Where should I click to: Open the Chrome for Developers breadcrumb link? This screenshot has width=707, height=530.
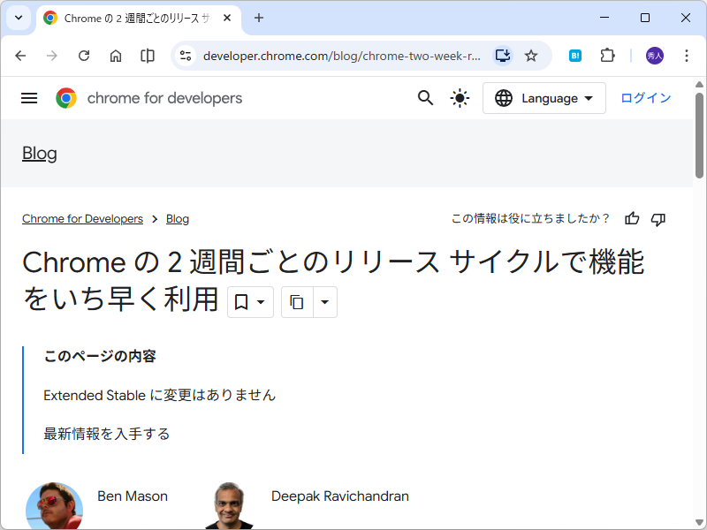pos(82,218)
